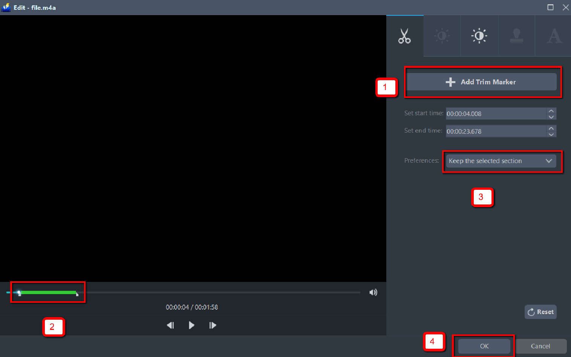
Task: Click the playhead marker on the seek bar
Action: coord(20,292)
